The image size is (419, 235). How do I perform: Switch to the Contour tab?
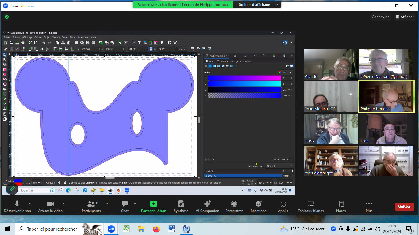click(x=223, y=62)
